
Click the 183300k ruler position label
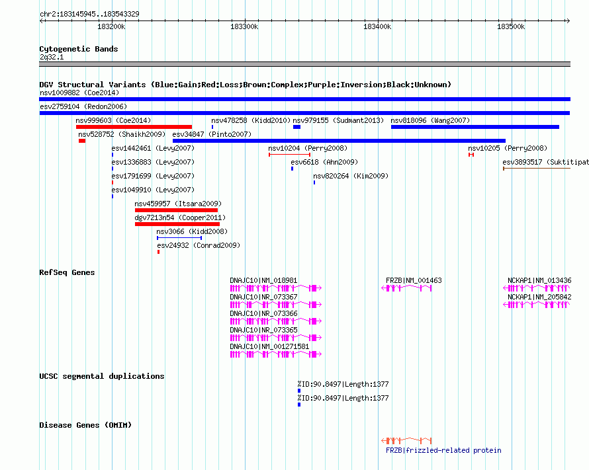click(x=244, y=26)
